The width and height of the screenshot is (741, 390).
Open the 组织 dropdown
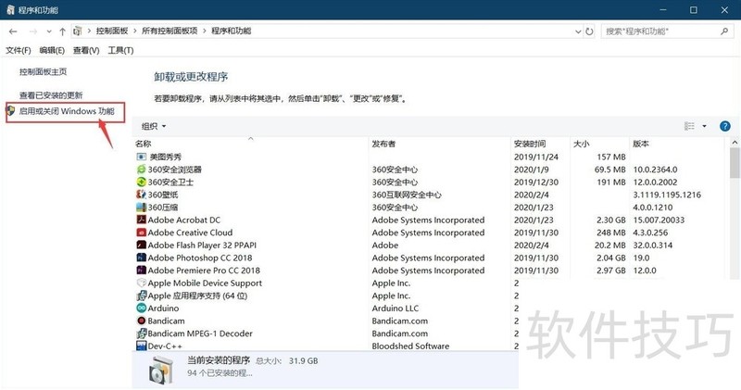(x=154, y=126)
